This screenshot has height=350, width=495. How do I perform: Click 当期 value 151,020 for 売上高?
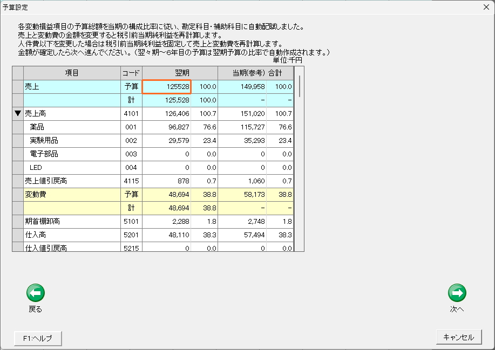click(242, 113)
